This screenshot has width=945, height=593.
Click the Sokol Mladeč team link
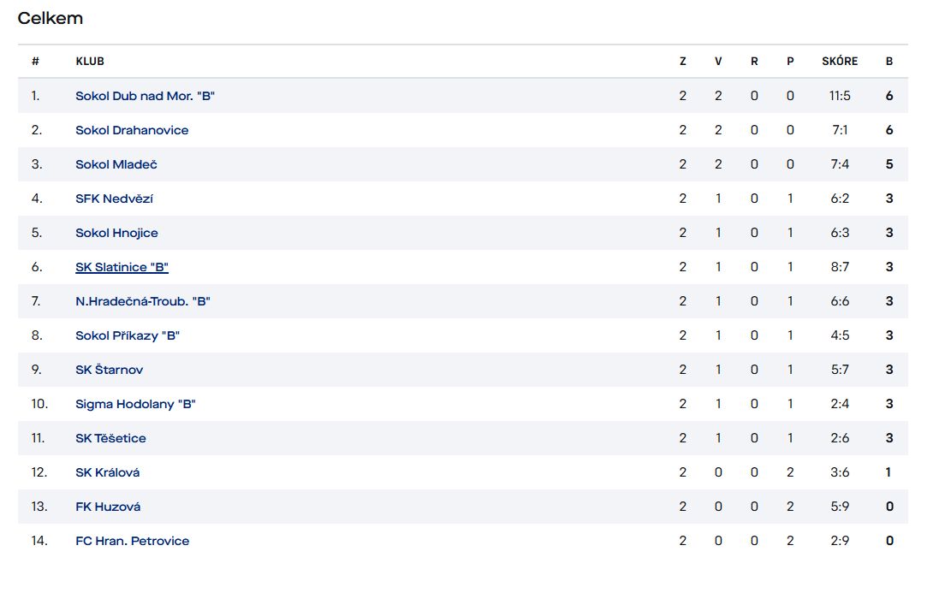116,164
